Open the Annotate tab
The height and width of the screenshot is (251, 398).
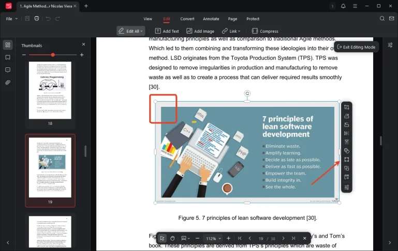coord(211,19)
